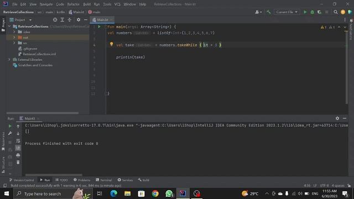This screenshot has height=199, width=354.
Task: Open the Tools menu
Action: coord(107,4)
